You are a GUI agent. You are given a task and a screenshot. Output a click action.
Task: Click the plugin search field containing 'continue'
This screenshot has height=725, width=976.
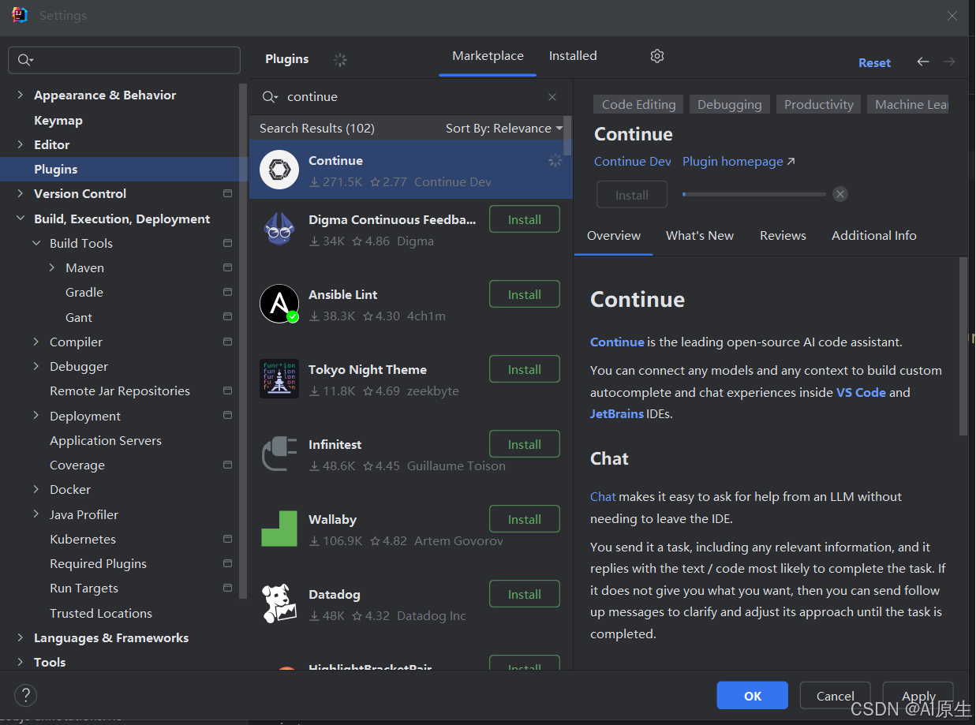click(x=412, y=97)
